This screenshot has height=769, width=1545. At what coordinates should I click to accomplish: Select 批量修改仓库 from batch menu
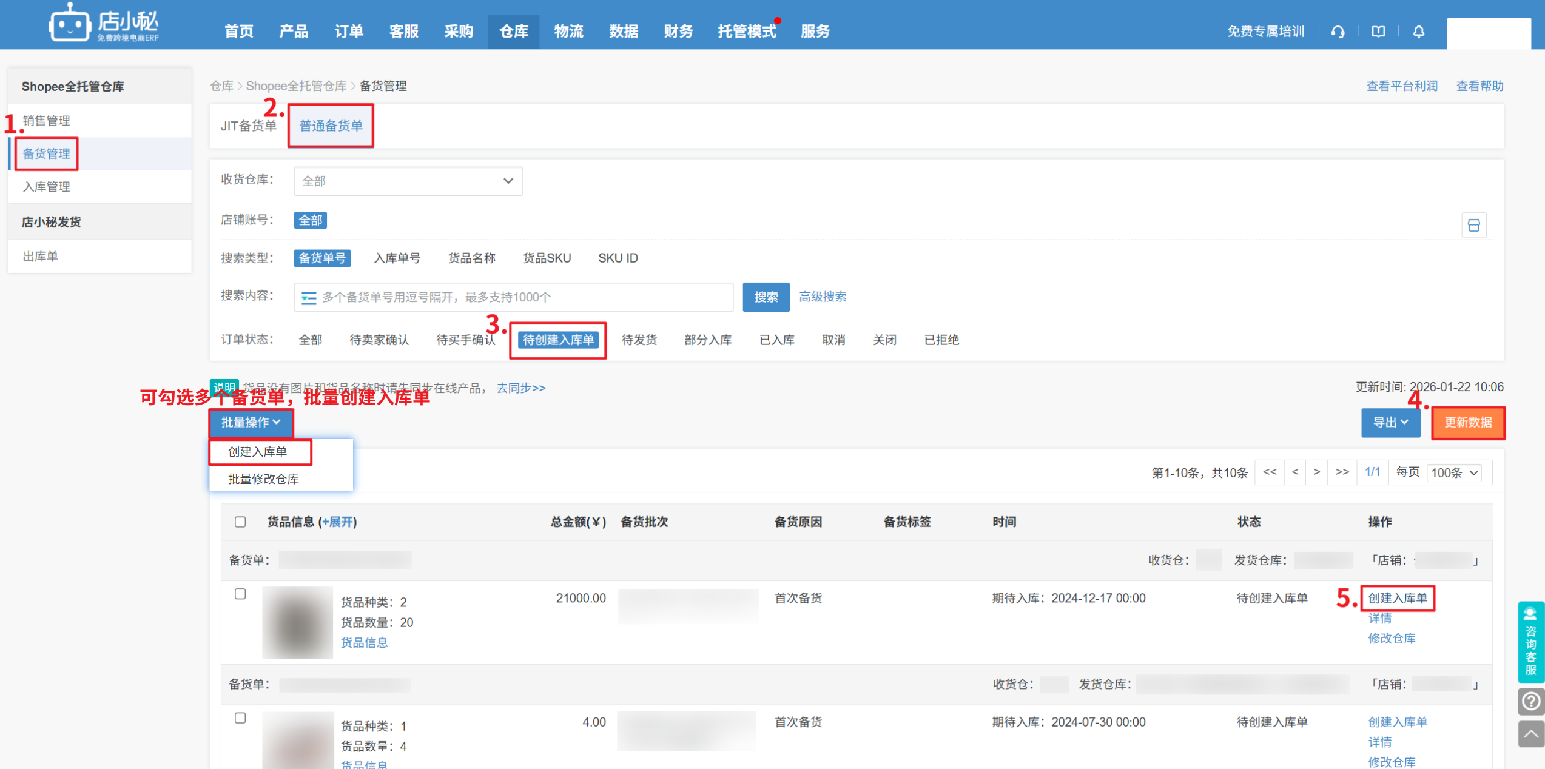(263, 479)
